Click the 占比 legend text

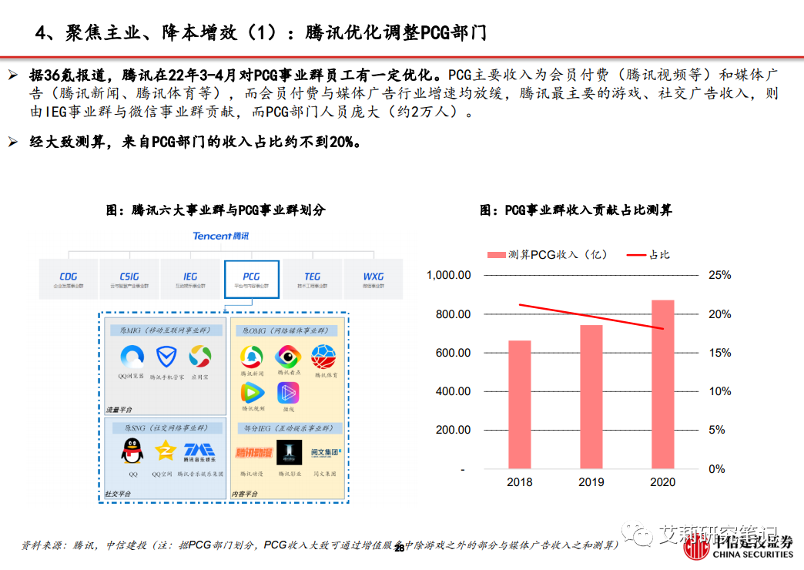tap(659, 255)
